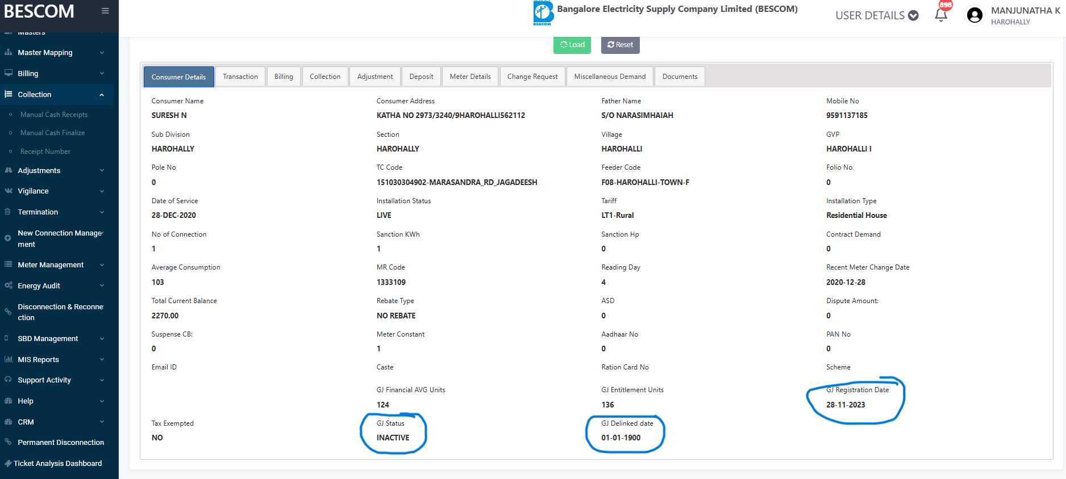Expand the Billing menu chevron
1066x479 pixels.
102,73
